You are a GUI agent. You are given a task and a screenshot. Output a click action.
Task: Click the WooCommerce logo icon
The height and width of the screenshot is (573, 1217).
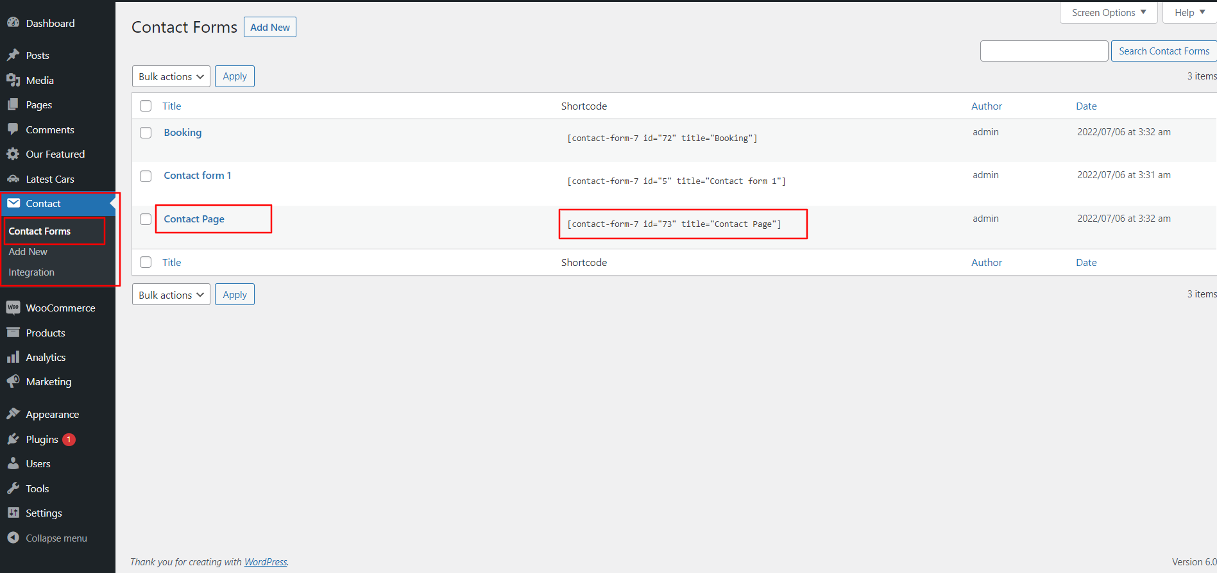[x=13, y=308]
